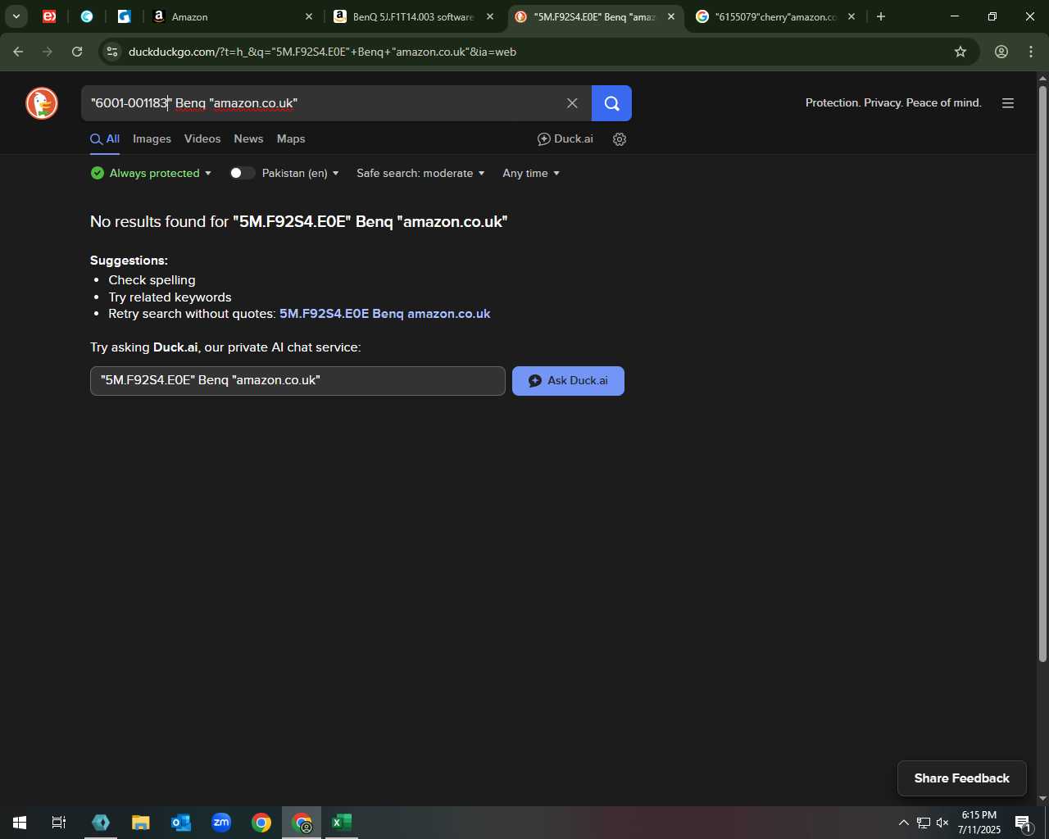1049x839 pixels.
Task: Switch to the BenQ 5J.F1T14.003 software tab
Action: coord(413,16)
